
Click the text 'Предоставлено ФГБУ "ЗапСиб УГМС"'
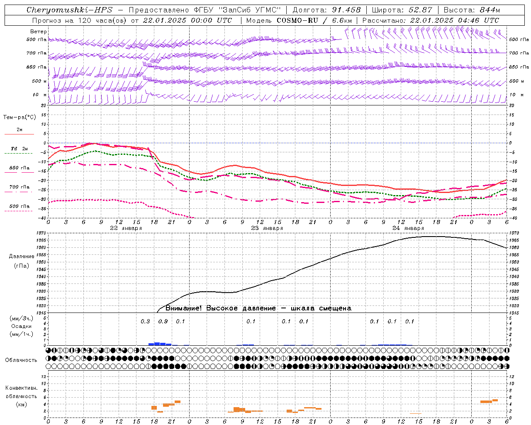pyautogui.click(x=205, y=10)
